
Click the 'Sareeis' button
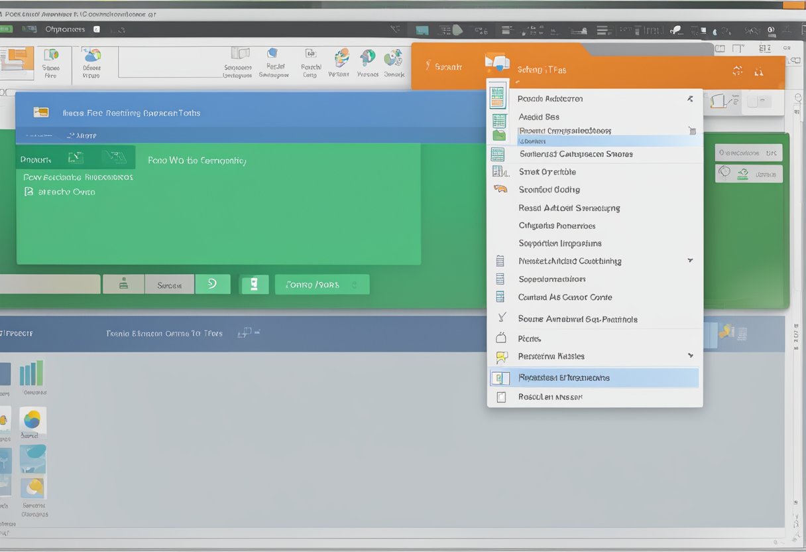[169, 285]
